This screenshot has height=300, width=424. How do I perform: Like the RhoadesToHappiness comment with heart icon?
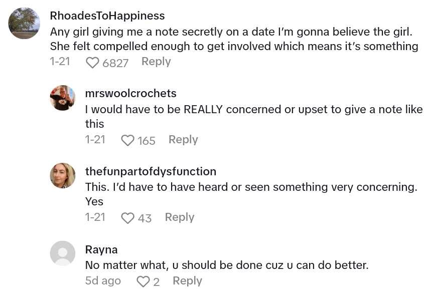pos(93,63)
